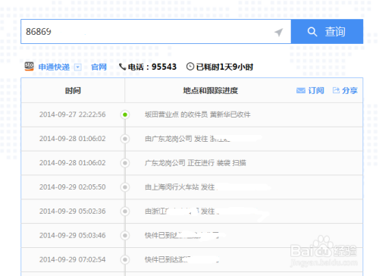Open the 申通快递 courier link

pos(54,67)
